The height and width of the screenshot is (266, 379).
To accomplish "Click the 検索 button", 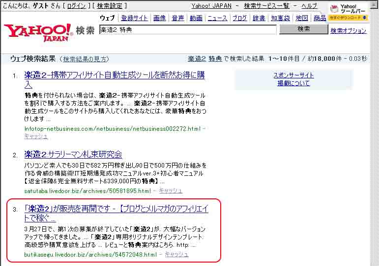I will [304, 29].
